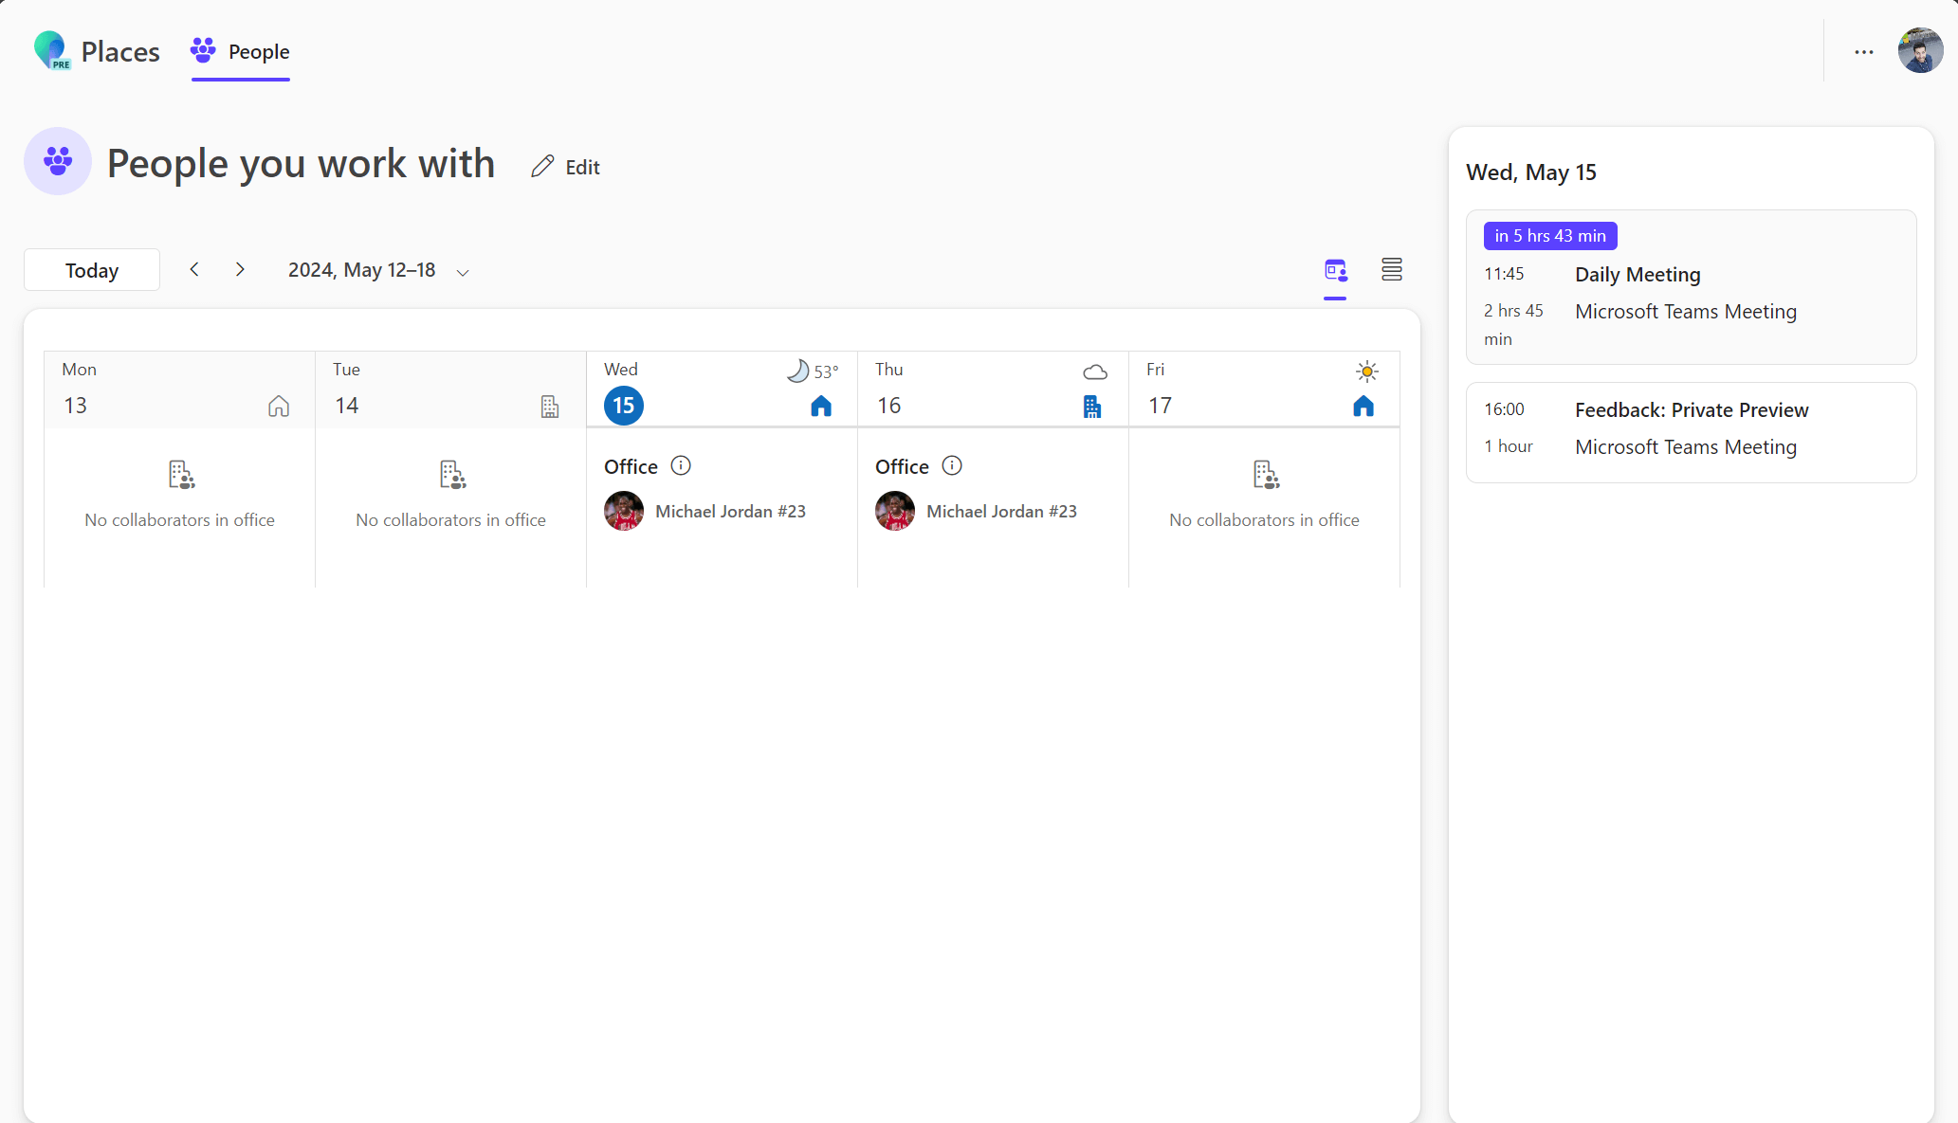The width and height of the screenshot is (1958, 1123).
Task: Click the office building icon on Thursday 16
Action: (1092, 406)
